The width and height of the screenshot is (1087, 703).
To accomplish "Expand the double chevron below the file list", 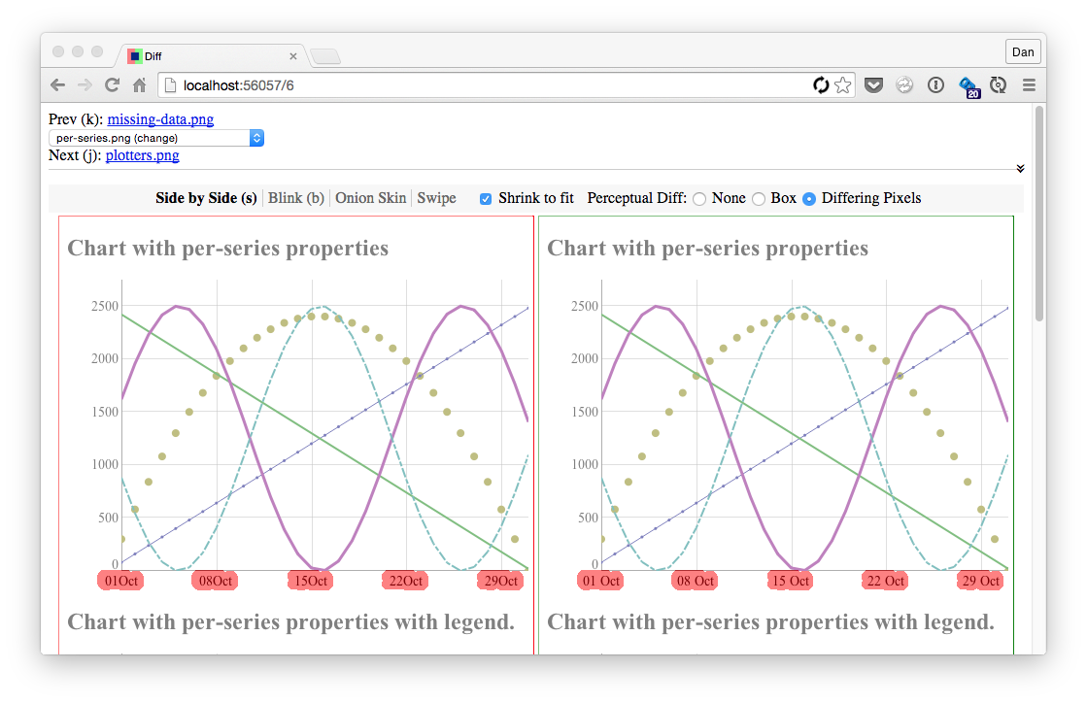I will (1020, 168).
